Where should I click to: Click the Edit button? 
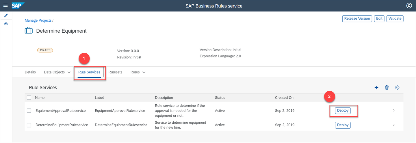379,18
